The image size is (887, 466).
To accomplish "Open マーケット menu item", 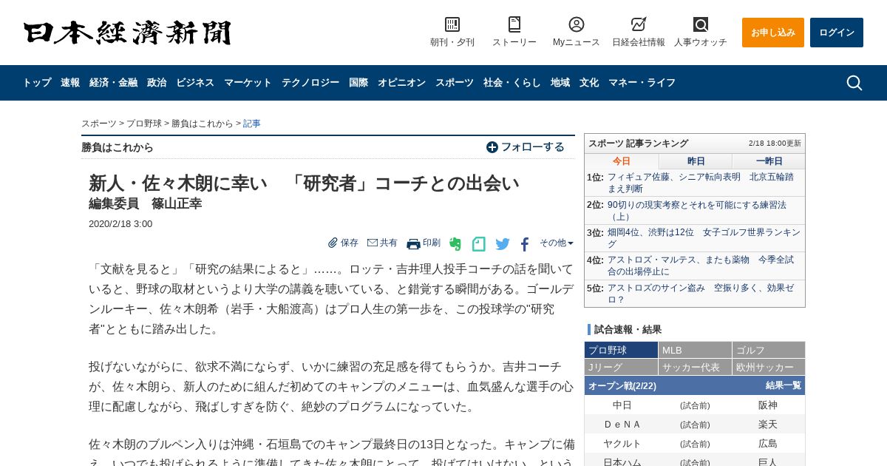I will [248, 83].
